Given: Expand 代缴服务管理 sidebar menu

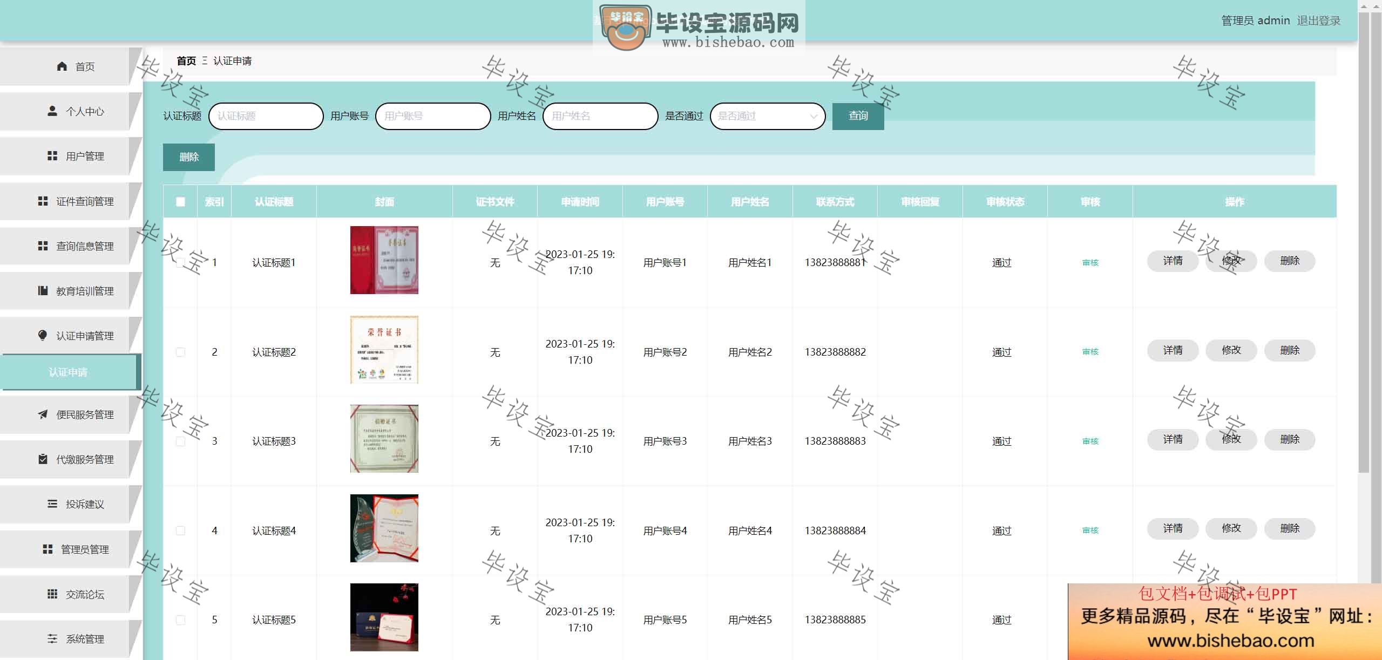Looking at the screenshot, I should coord(71,459).
